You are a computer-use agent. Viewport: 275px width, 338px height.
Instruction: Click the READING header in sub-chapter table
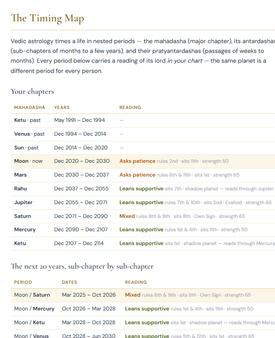(136, 282)
